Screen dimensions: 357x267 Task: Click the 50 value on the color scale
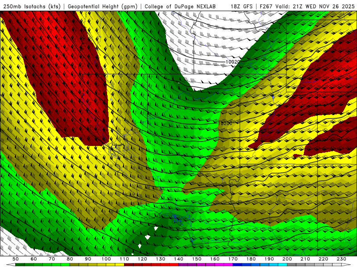[16, 259]
